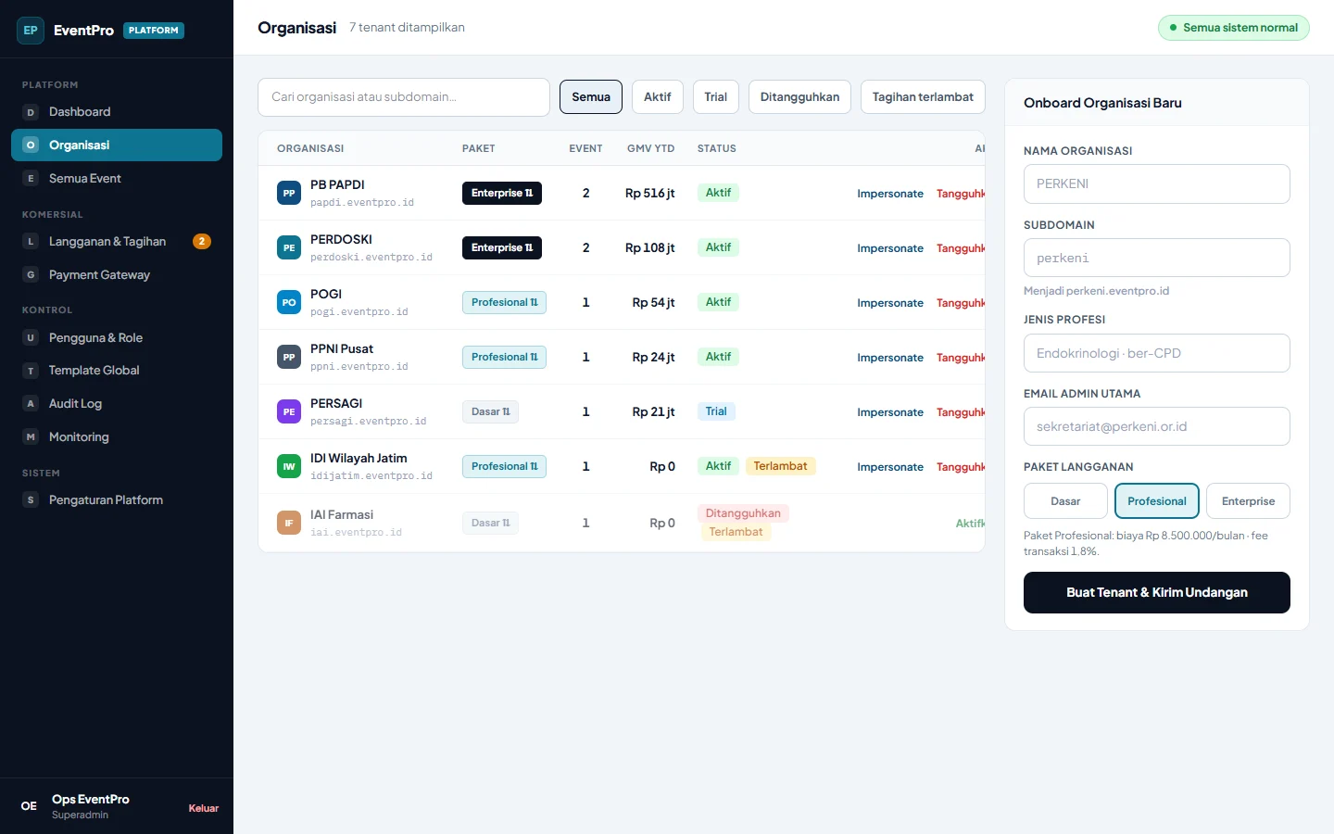The height and width of the screenshot is (834, 1334).
Task: Click the IDI Wilayah Jatim avatar
Action: pyautogui.click(x=289, y=466)
